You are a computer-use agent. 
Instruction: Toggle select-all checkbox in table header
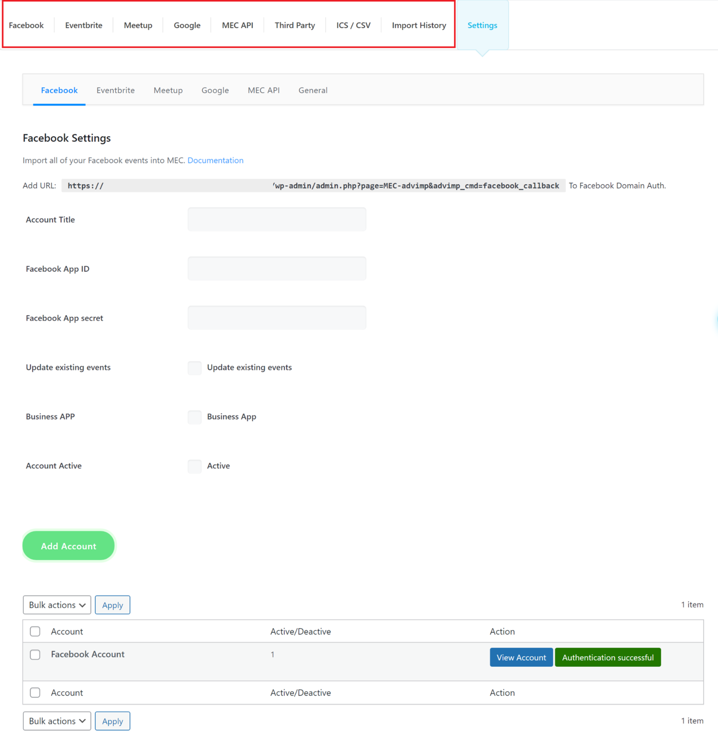tap(35, 632)
